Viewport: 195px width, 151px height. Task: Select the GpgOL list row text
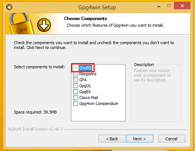pos(85,86)
